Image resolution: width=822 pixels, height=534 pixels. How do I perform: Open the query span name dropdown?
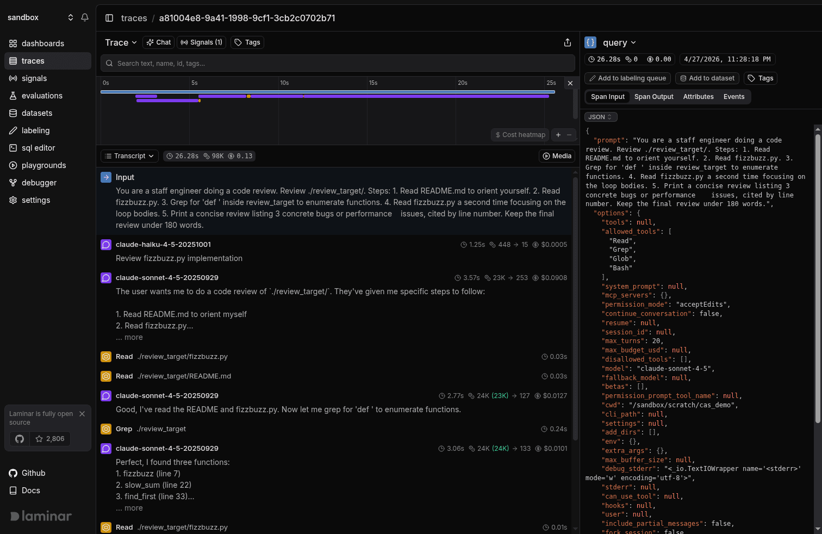[x=619, y=42]
